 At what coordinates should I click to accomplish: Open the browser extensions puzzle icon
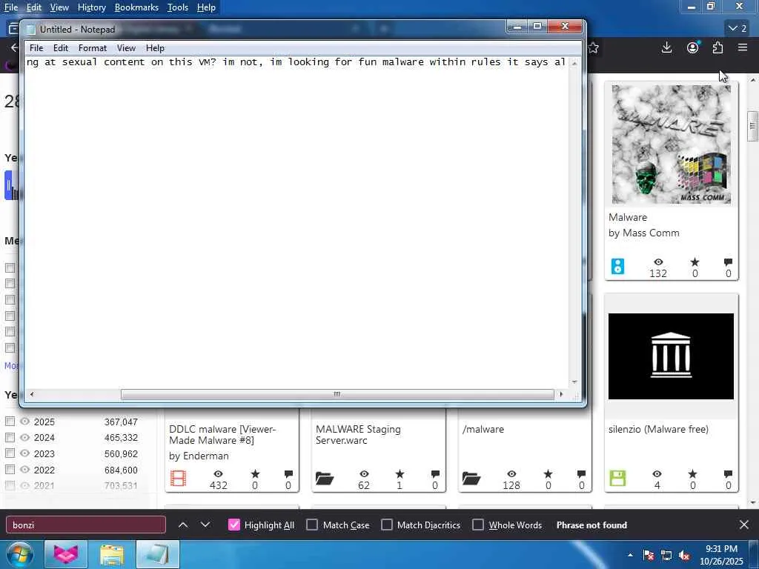pos(717,47)
